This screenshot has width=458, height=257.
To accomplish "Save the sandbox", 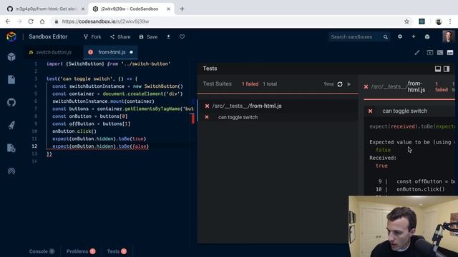I will tap(148, 36).
